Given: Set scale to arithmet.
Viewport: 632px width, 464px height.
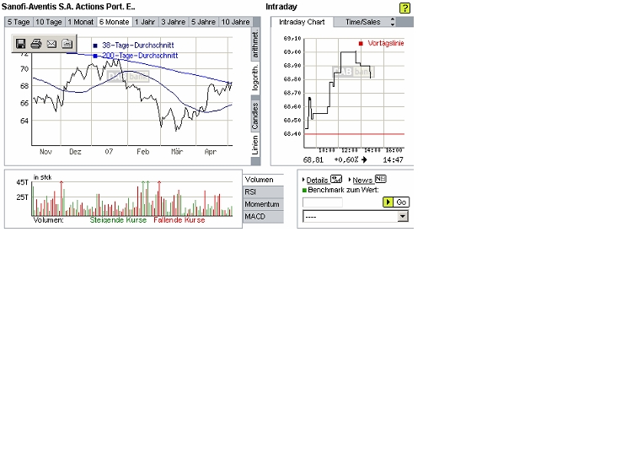Looking at the screenshot, I should click(x=255, y=45).
